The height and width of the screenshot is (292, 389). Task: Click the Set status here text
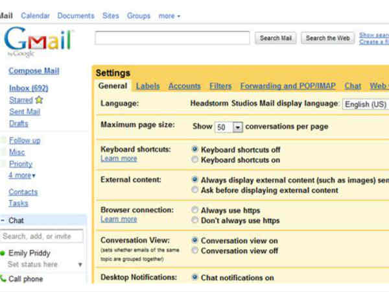[32, 264]
